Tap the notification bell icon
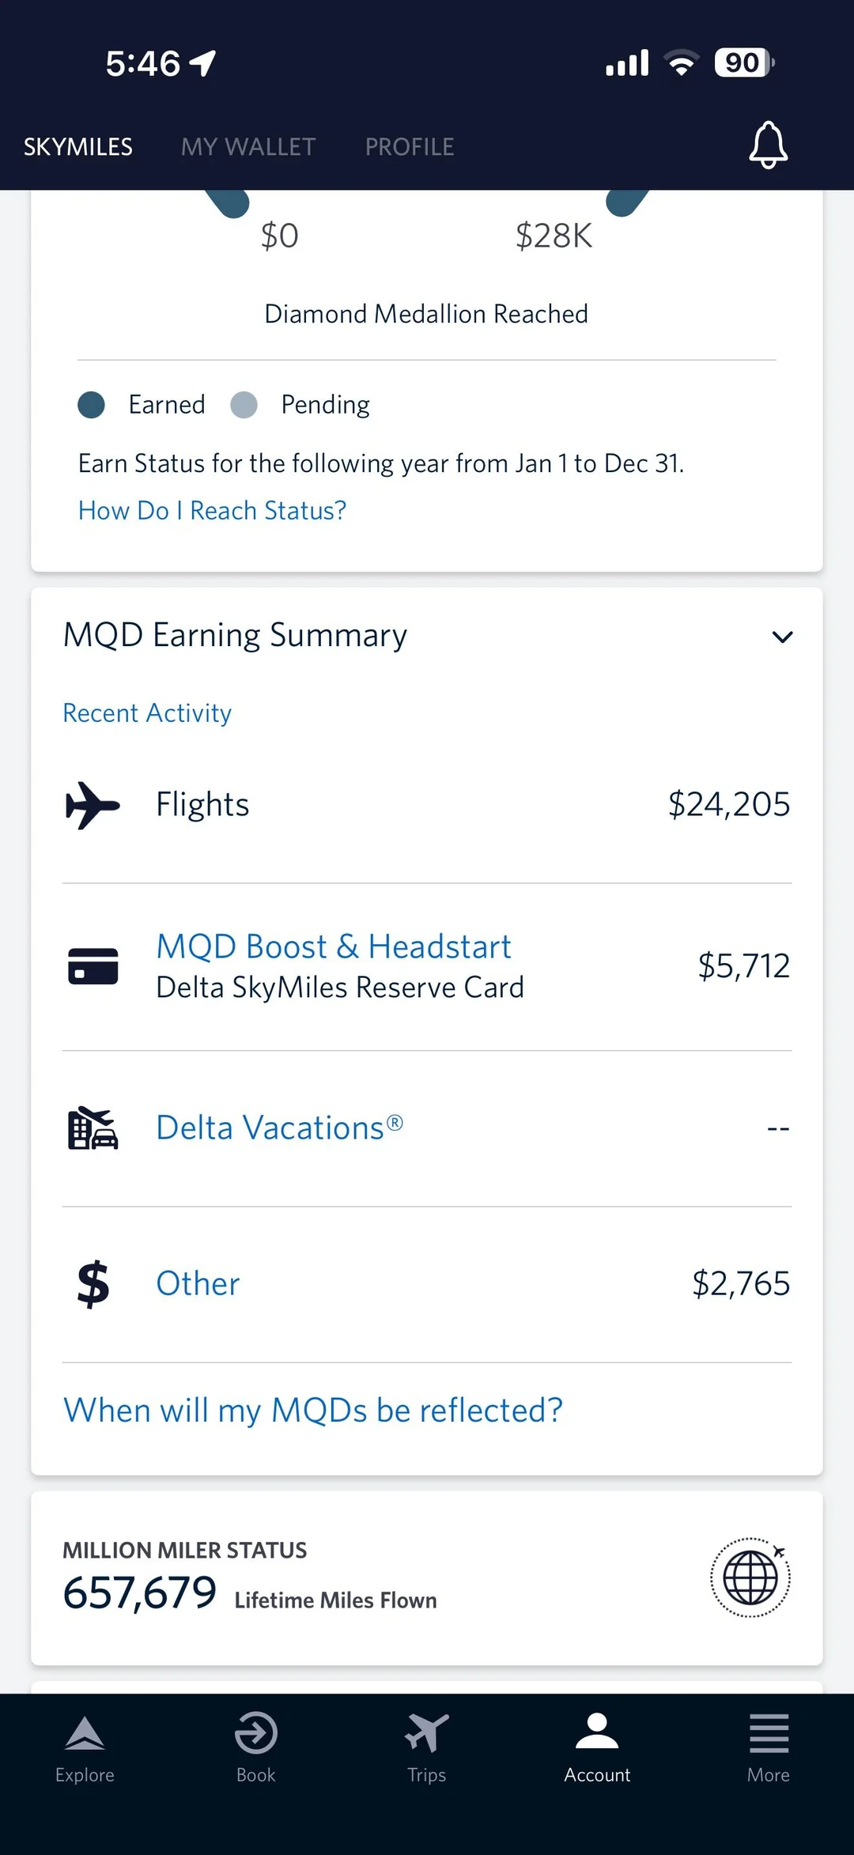854x1855 pixels. [768, 145]
